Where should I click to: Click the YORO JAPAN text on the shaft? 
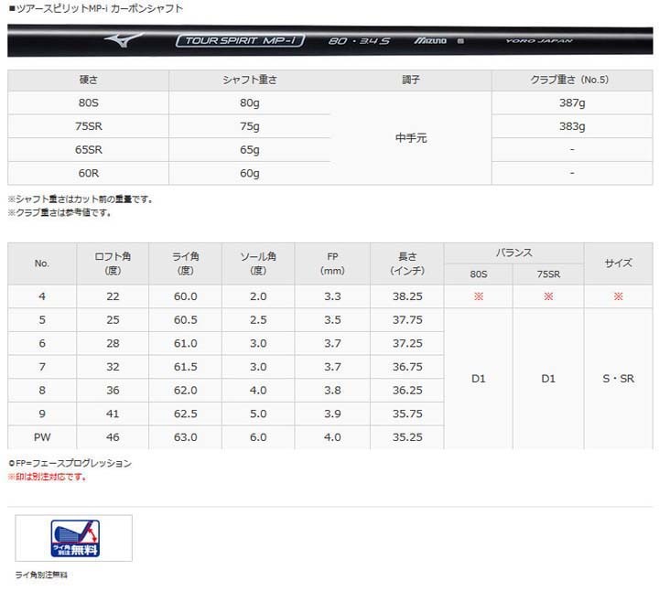[539, 41]
